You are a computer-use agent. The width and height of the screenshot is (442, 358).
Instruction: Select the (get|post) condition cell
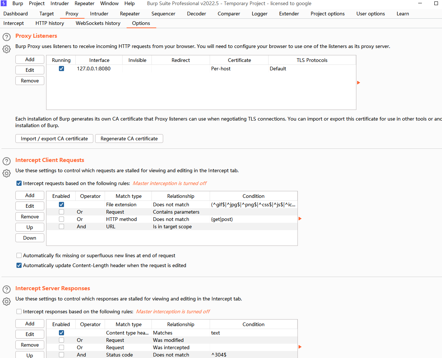(x=254, y=219)
